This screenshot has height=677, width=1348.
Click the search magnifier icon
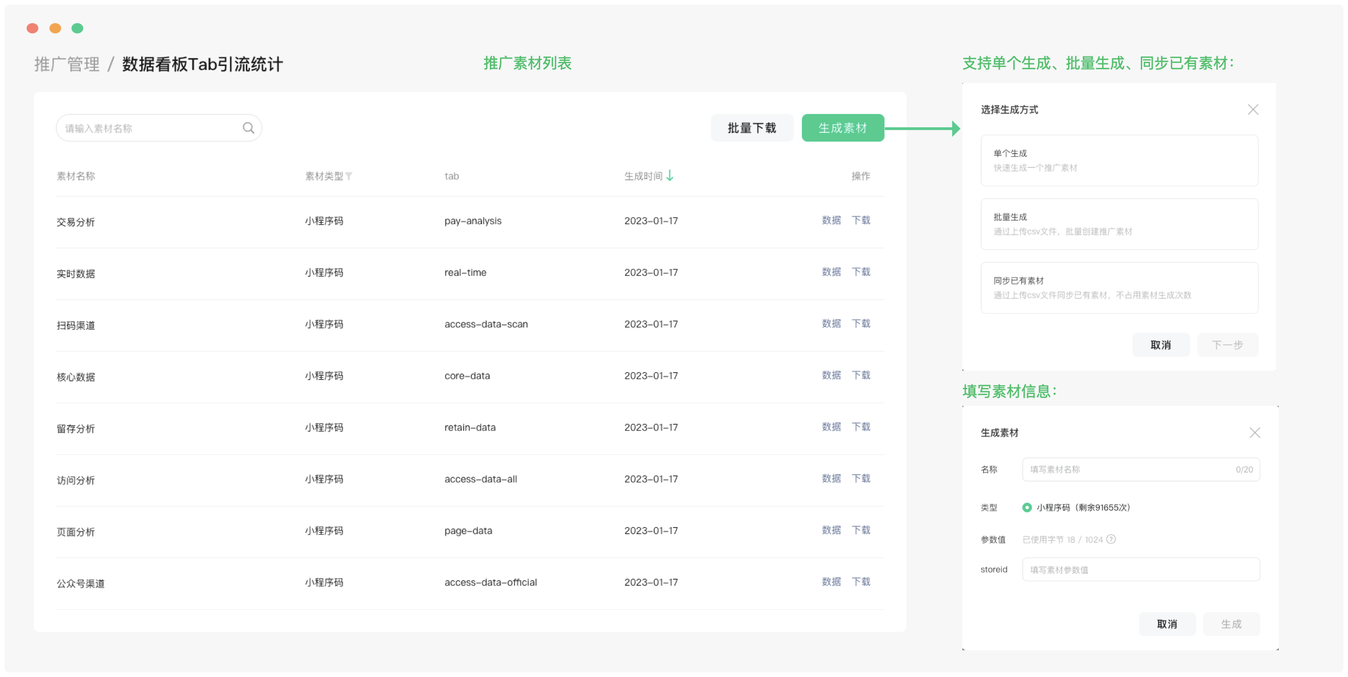click(249, 128)
